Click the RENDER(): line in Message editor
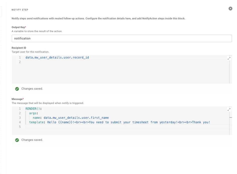237x174 pixels. [x=34, y=109]
